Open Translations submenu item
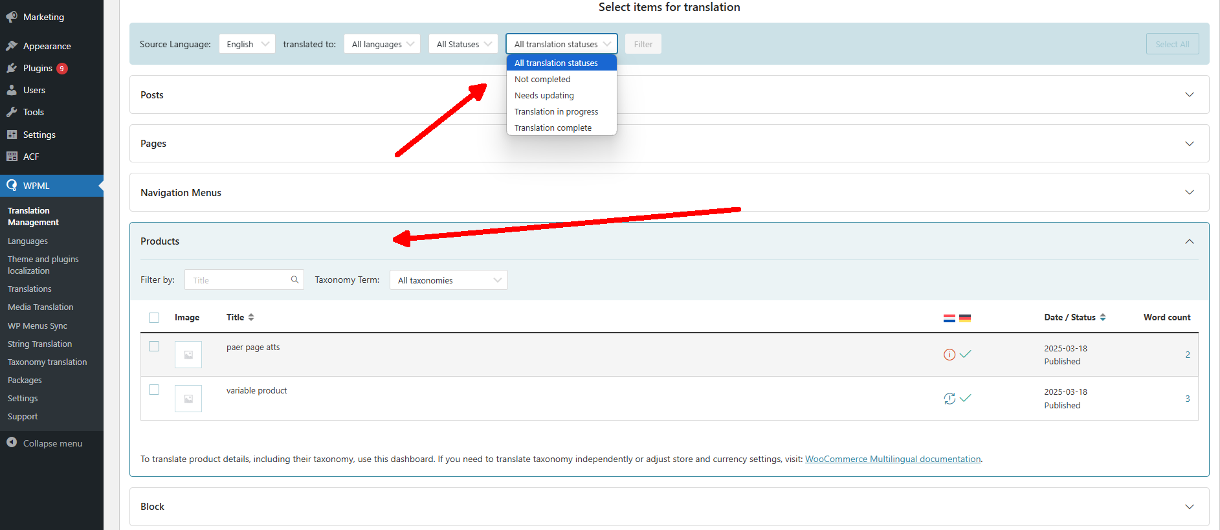The image size is (1220, 530). (30, 289)
